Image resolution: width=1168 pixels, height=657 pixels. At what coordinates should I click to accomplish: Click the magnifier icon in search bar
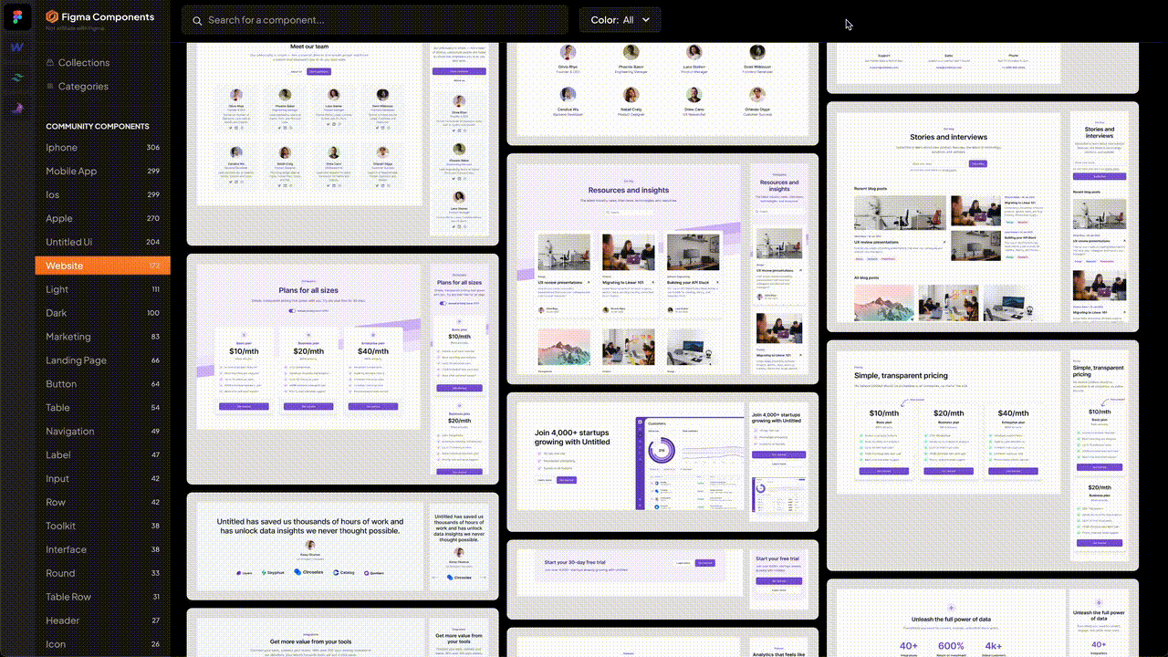point(197,20)
